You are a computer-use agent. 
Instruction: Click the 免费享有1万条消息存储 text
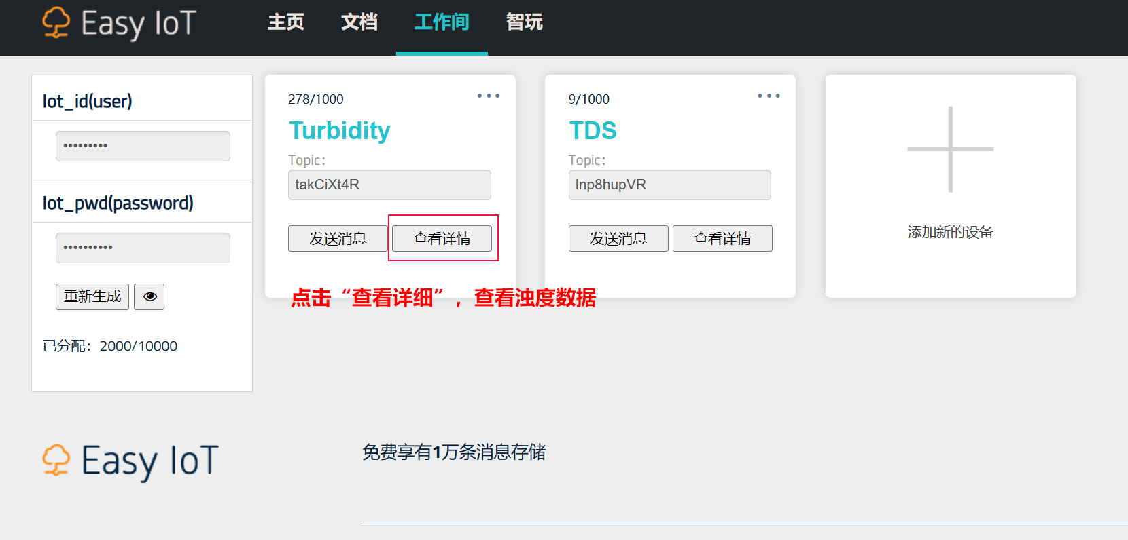[454, 452]
